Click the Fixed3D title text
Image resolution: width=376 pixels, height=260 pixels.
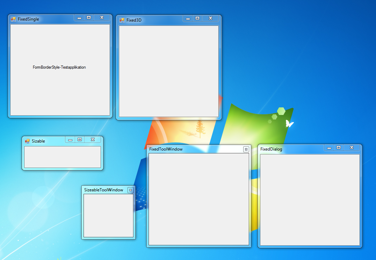(134, 20)
